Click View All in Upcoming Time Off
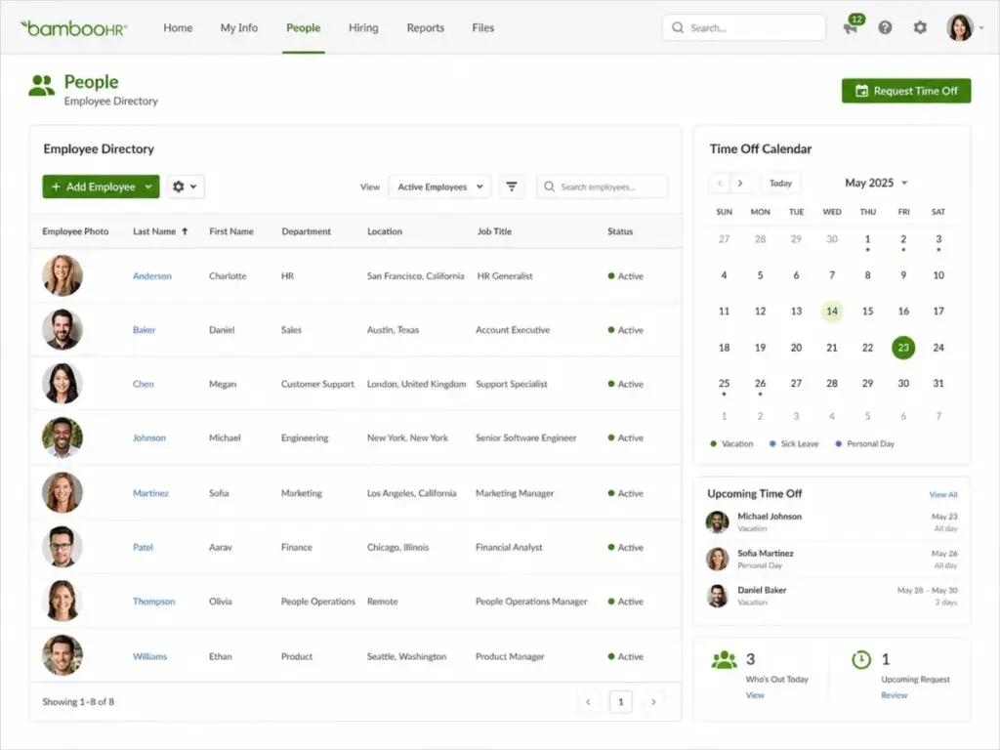Viewport: 1000px width, 750px height. click(x=943, y=494)
